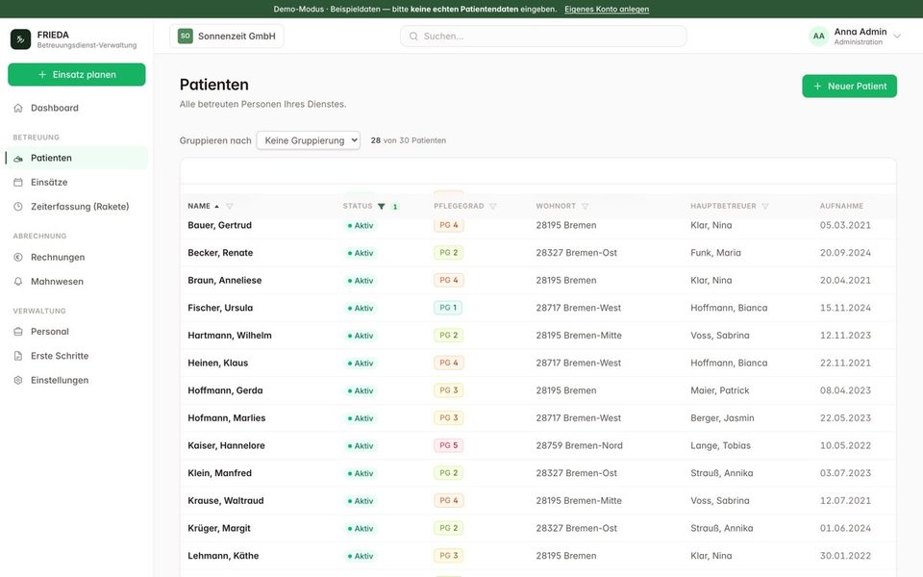923x577 pixels.
Task: Click Hauptbetreuer Lange, Tobias
Action: [720, 445]
